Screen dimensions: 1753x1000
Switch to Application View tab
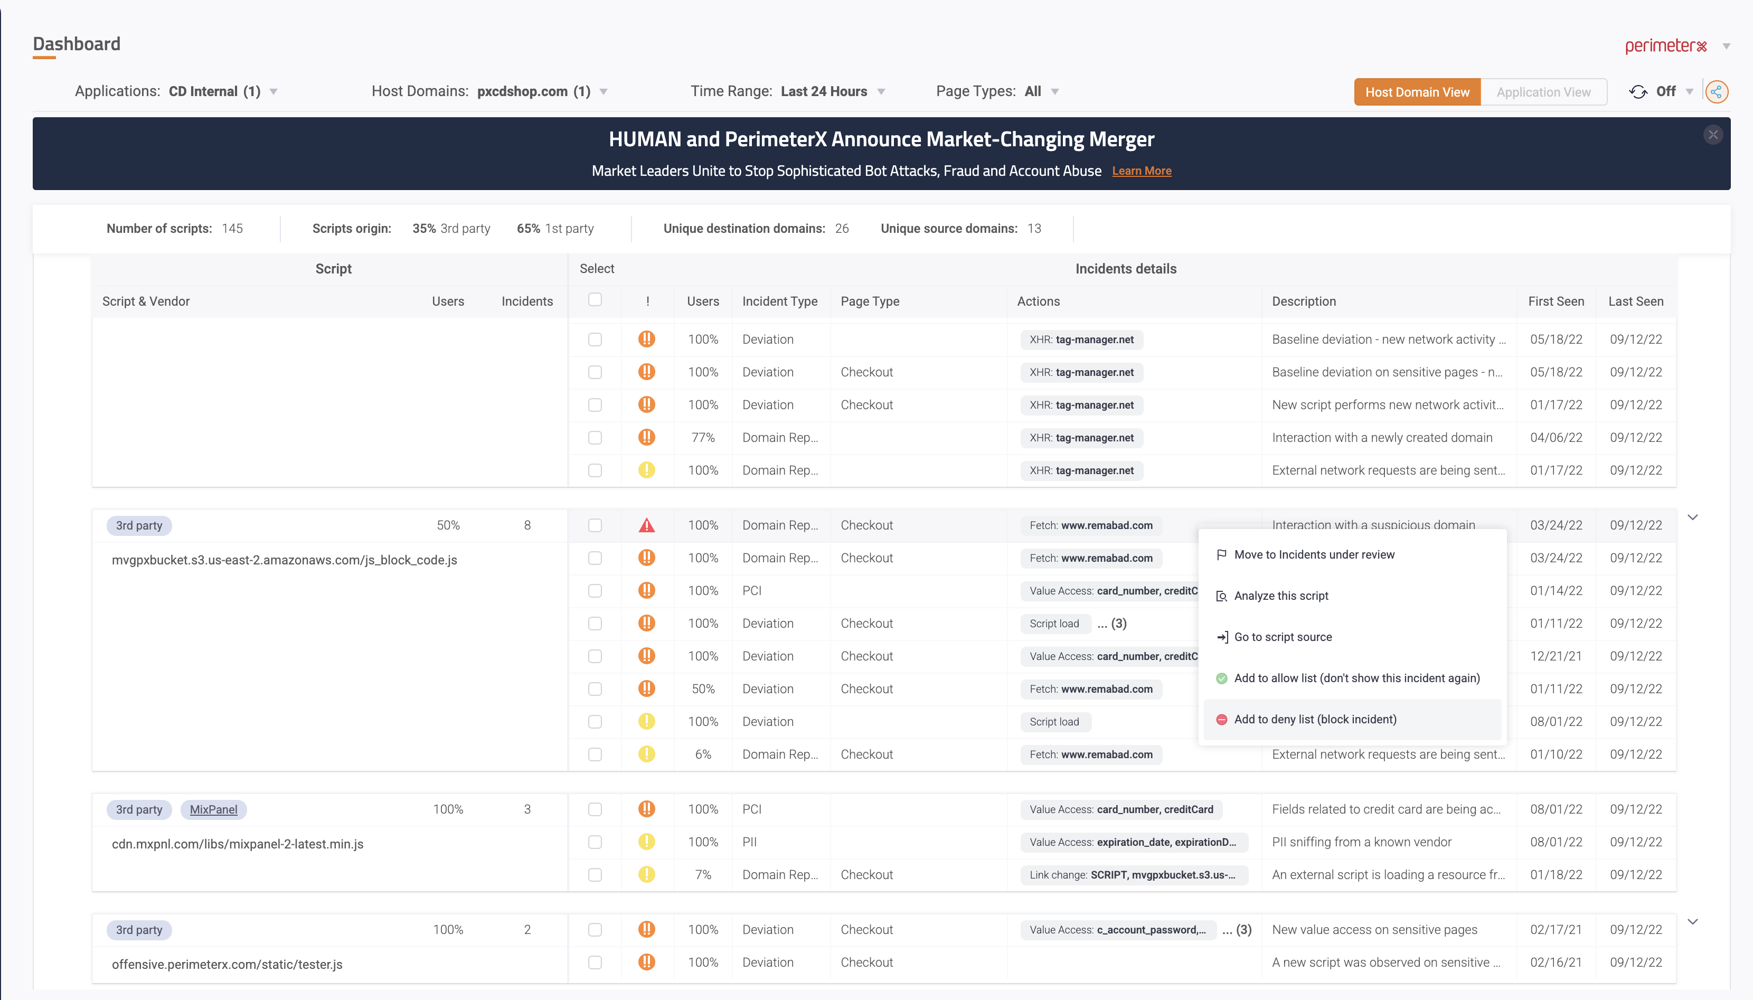(x=1543, y=92)
